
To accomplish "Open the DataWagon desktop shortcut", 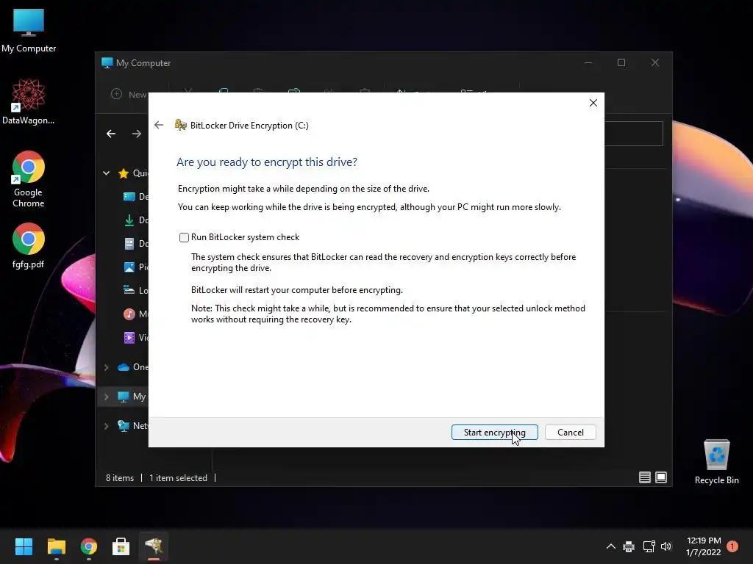I will (29, 101).
